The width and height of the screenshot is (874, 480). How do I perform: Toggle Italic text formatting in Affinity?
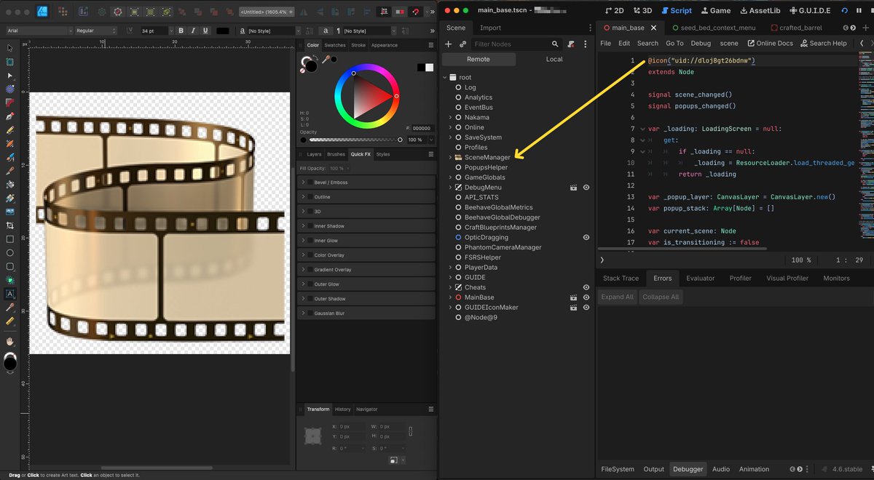click(194, 31)
